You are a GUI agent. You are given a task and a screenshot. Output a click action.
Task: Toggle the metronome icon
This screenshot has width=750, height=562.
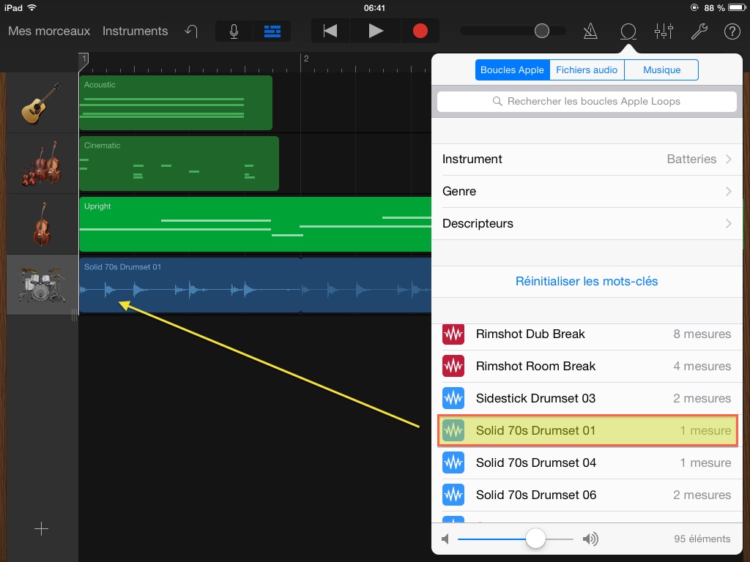pos(590,31)
